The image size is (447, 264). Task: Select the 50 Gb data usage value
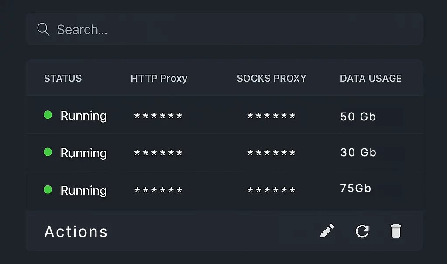[358, 117]
